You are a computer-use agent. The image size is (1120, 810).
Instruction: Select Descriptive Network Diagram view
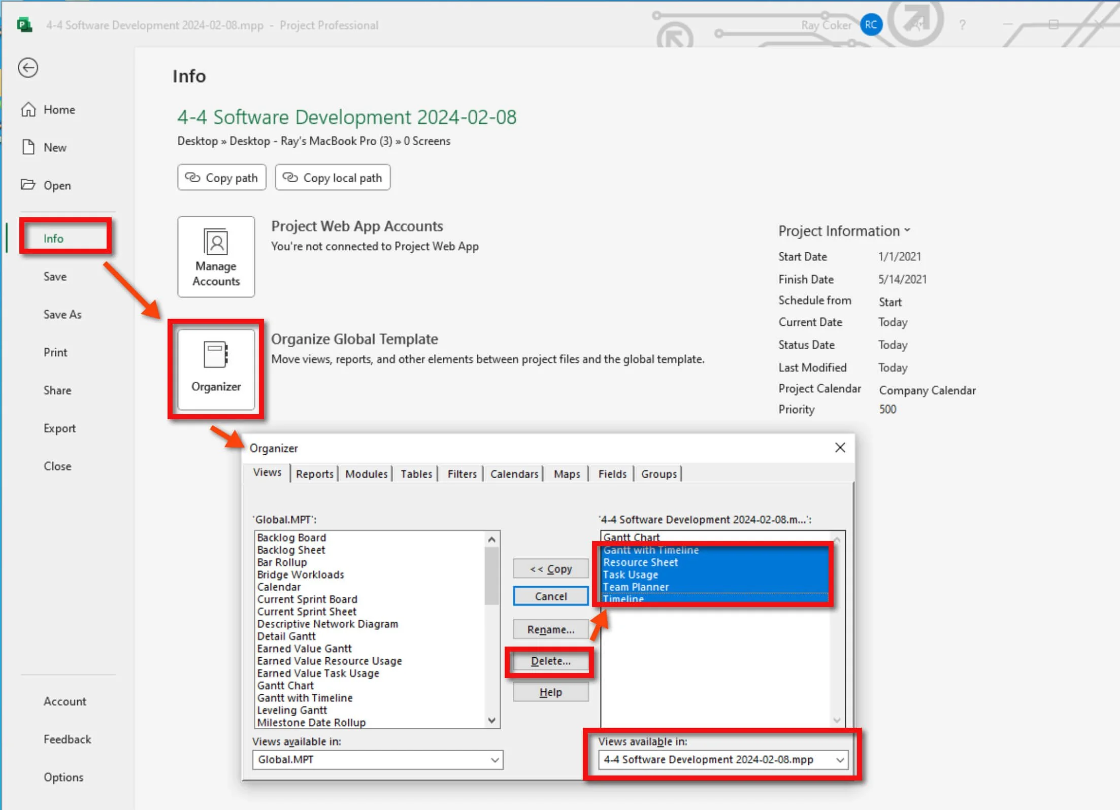coord(327,624)
